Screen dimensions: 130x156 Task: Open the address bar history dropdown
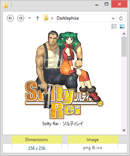[113, 18]
